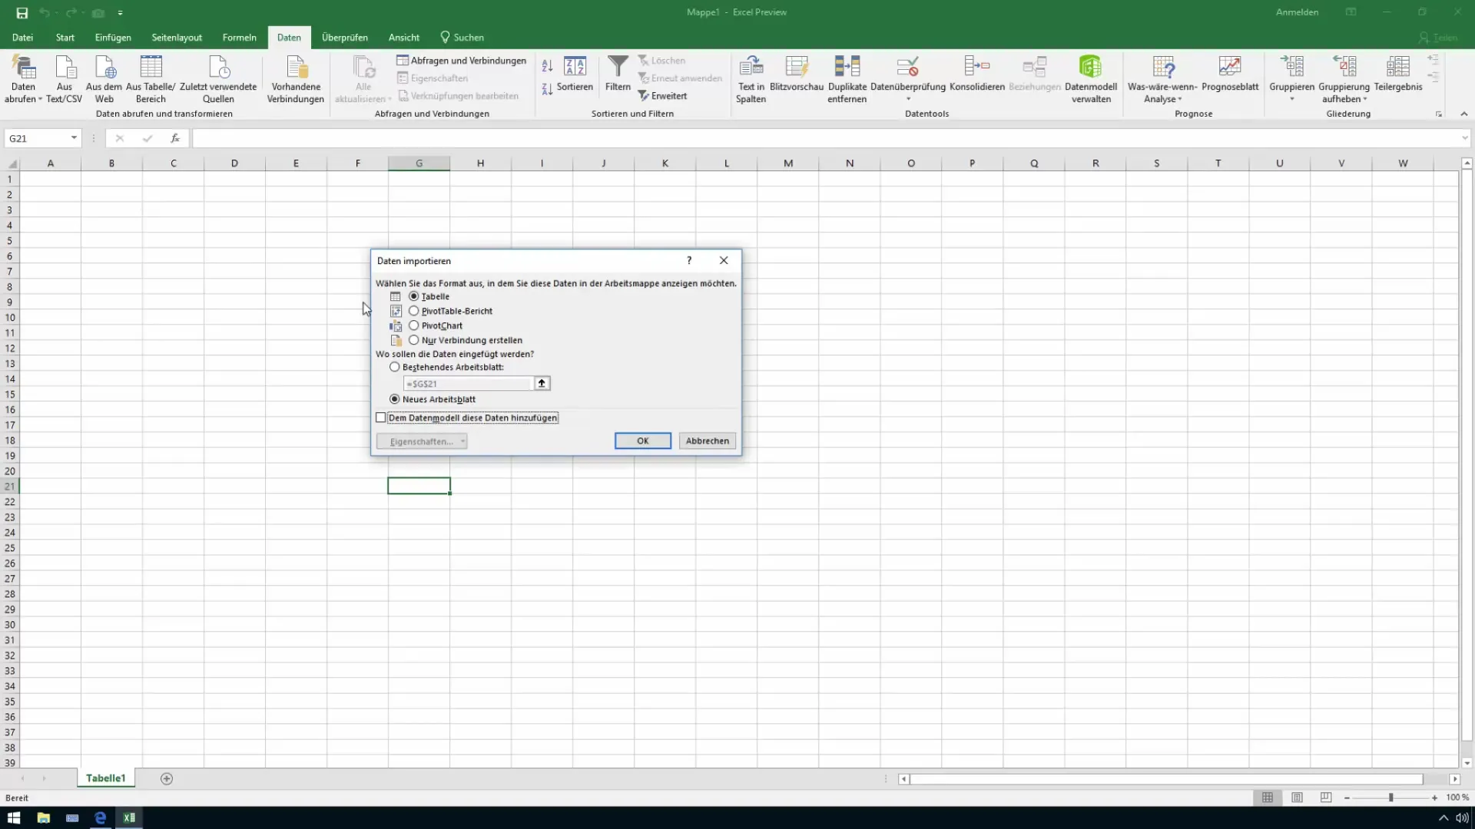
Task: Switch to Page Layout view icon
Action: 1297,798
